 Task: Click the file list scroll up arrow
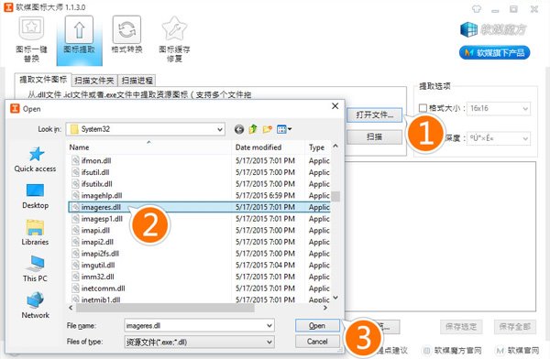click(x=335, y=146)
